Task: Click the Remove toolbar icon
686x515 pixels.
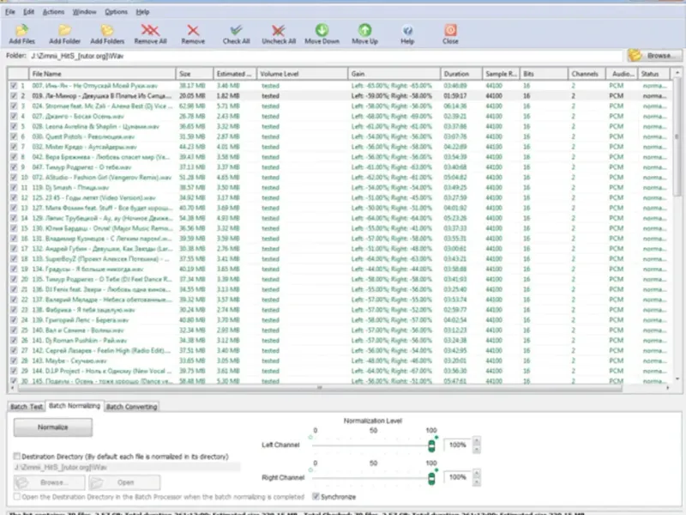Action: click(193, 30)
